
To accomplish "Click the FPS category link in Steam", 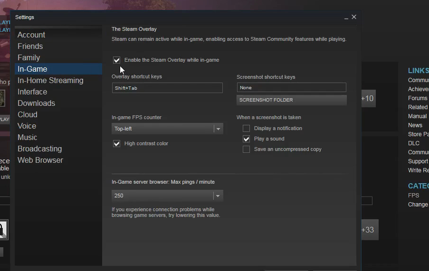I will pyautogui.click(x=413, y=196).
